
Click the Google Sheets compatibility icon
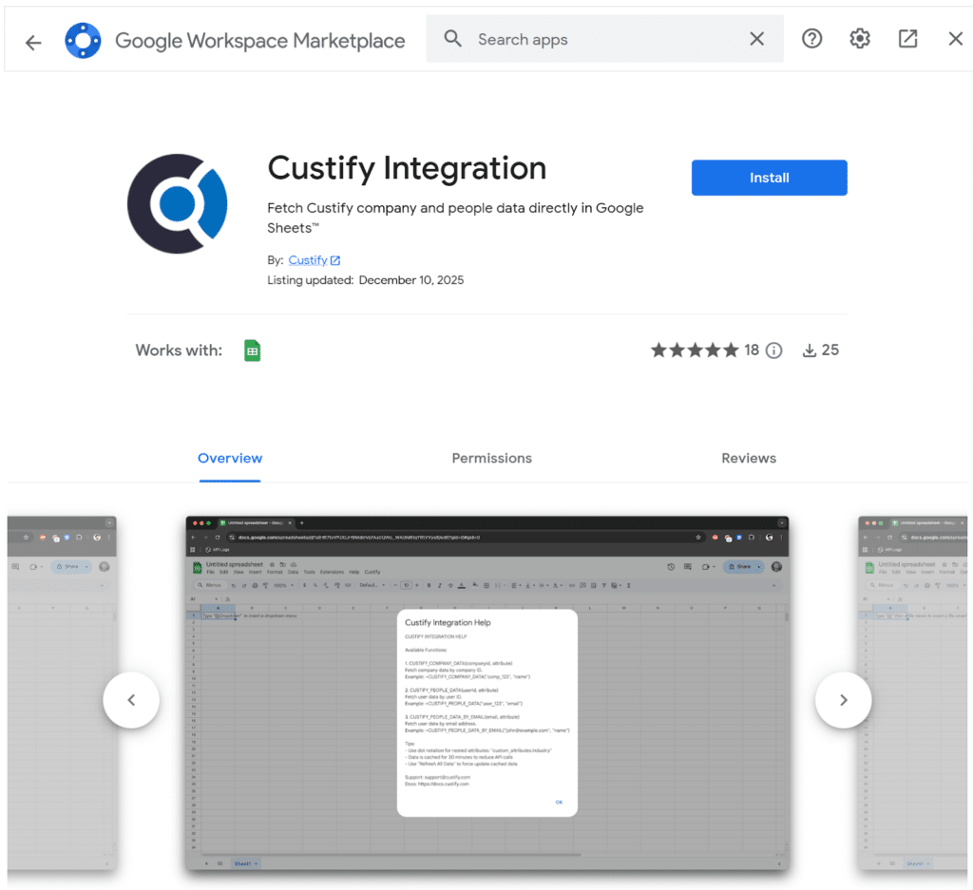coord(252,350)
